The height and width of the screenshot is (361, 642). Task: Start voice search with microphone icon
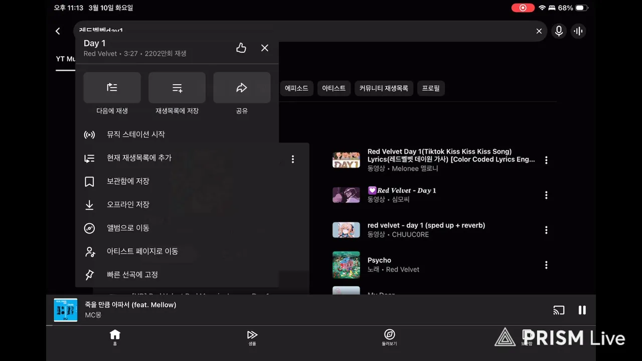point(559,31)
